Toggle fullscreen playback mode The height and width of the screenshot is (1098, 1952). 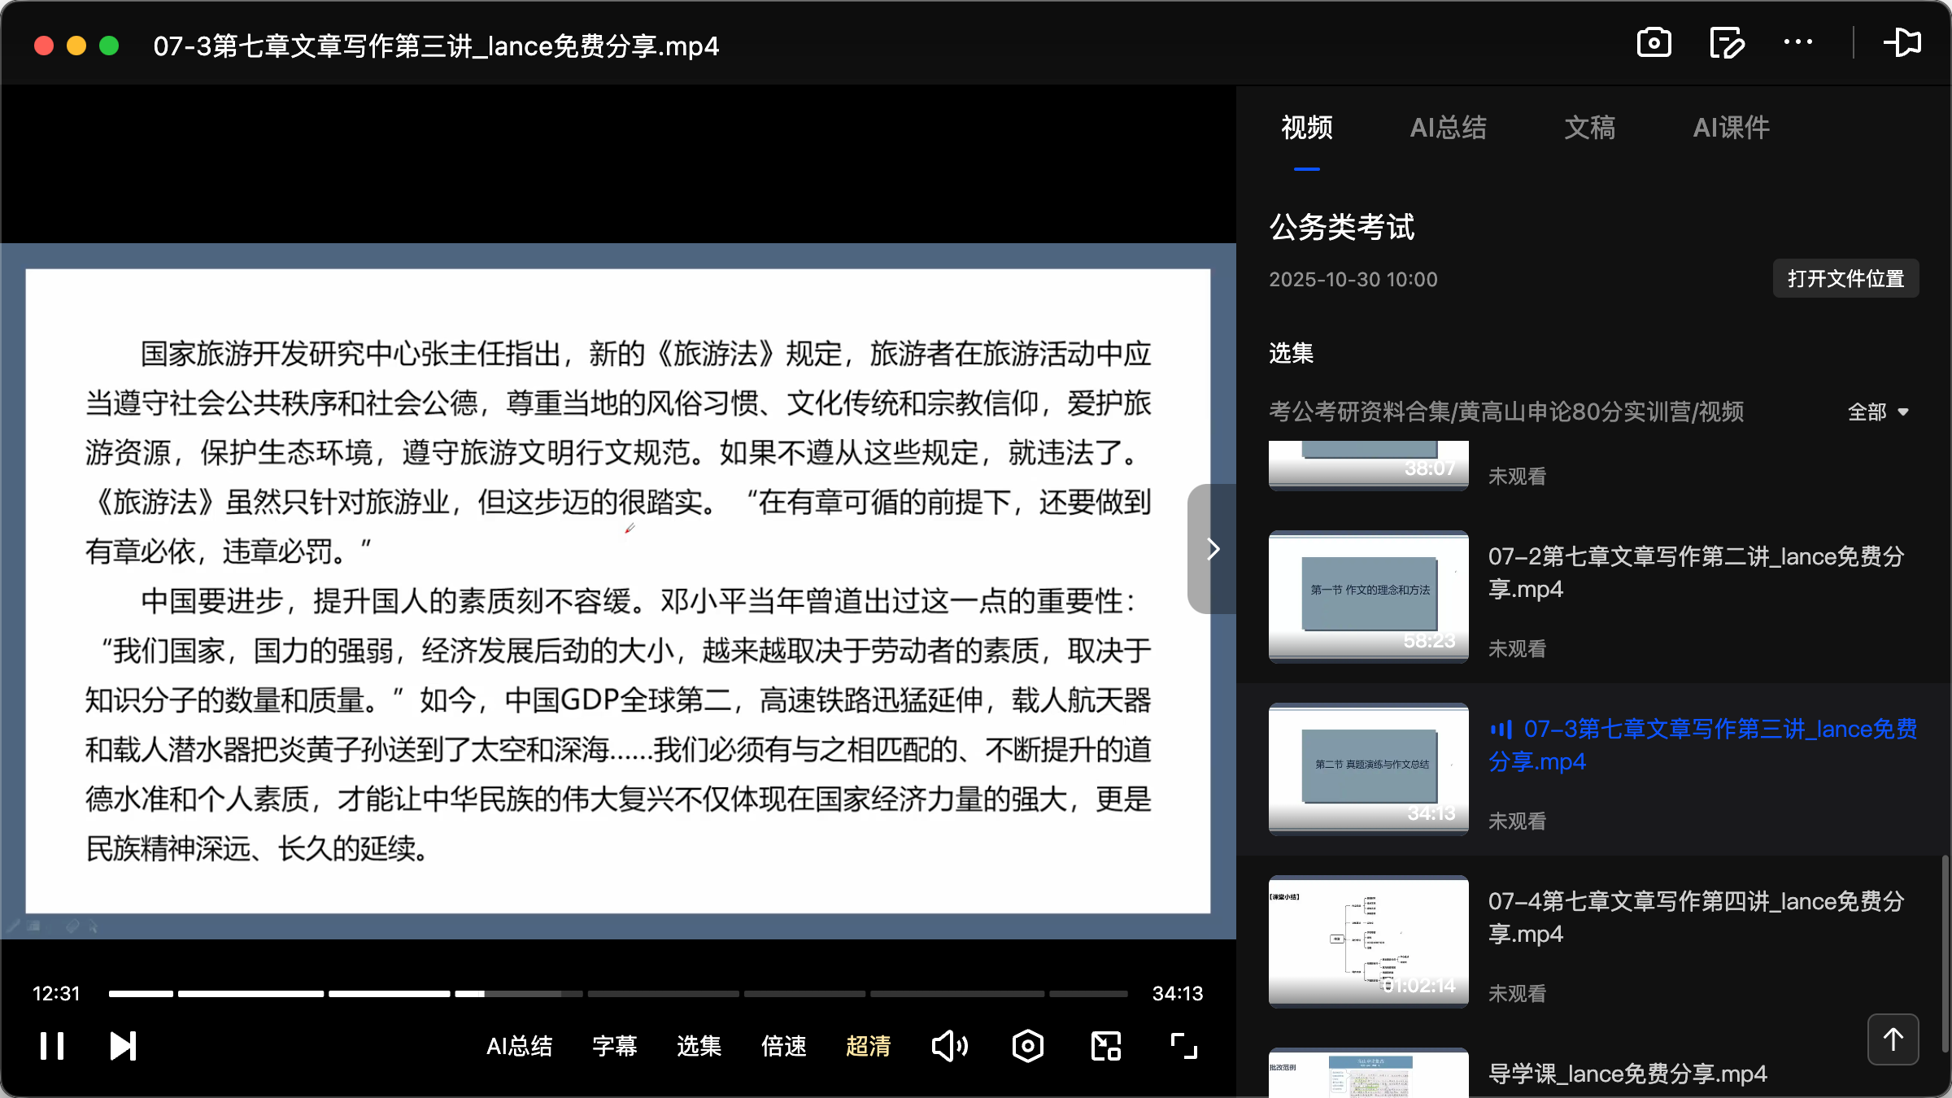pyautogui.click(x=1182, y=1046)
